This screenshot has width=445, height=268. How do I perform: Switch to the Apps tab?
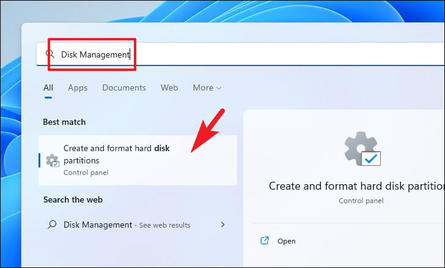tap(78, 88)
